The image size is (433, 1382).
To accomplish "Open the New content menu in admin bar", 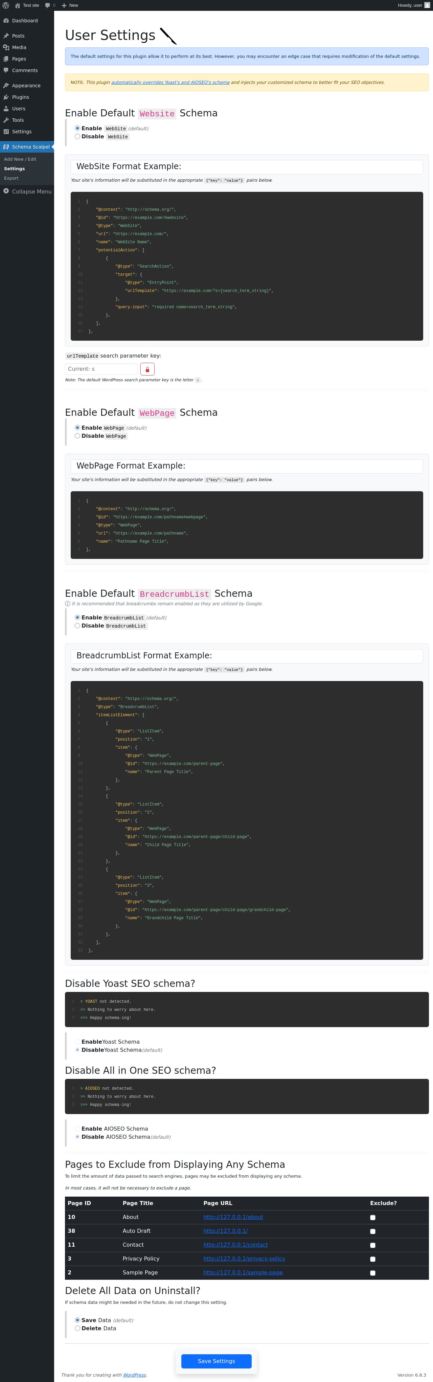I will coord(70,5).
